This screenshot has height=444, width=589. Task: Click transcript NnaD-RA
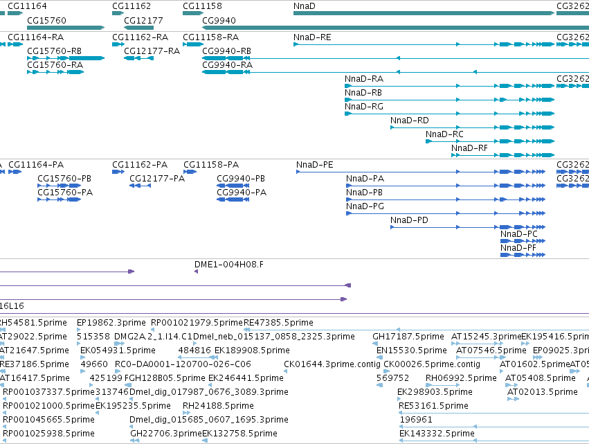pos(364,79)
